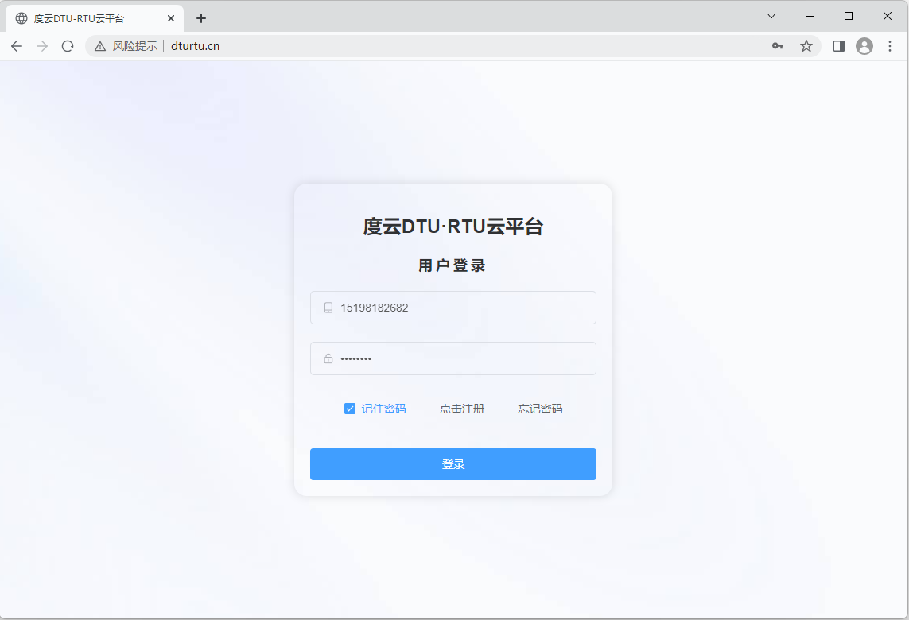Close the current browser tab
The height and width of the screenshot is (620, 909).
[x=170, y=17]
